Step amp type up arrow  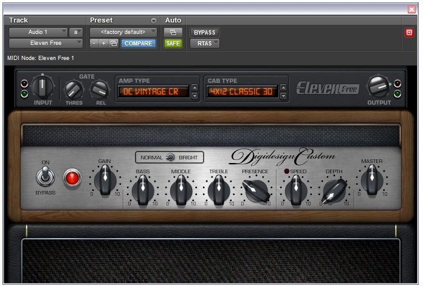pyautogui.click(x=194, y=88)
